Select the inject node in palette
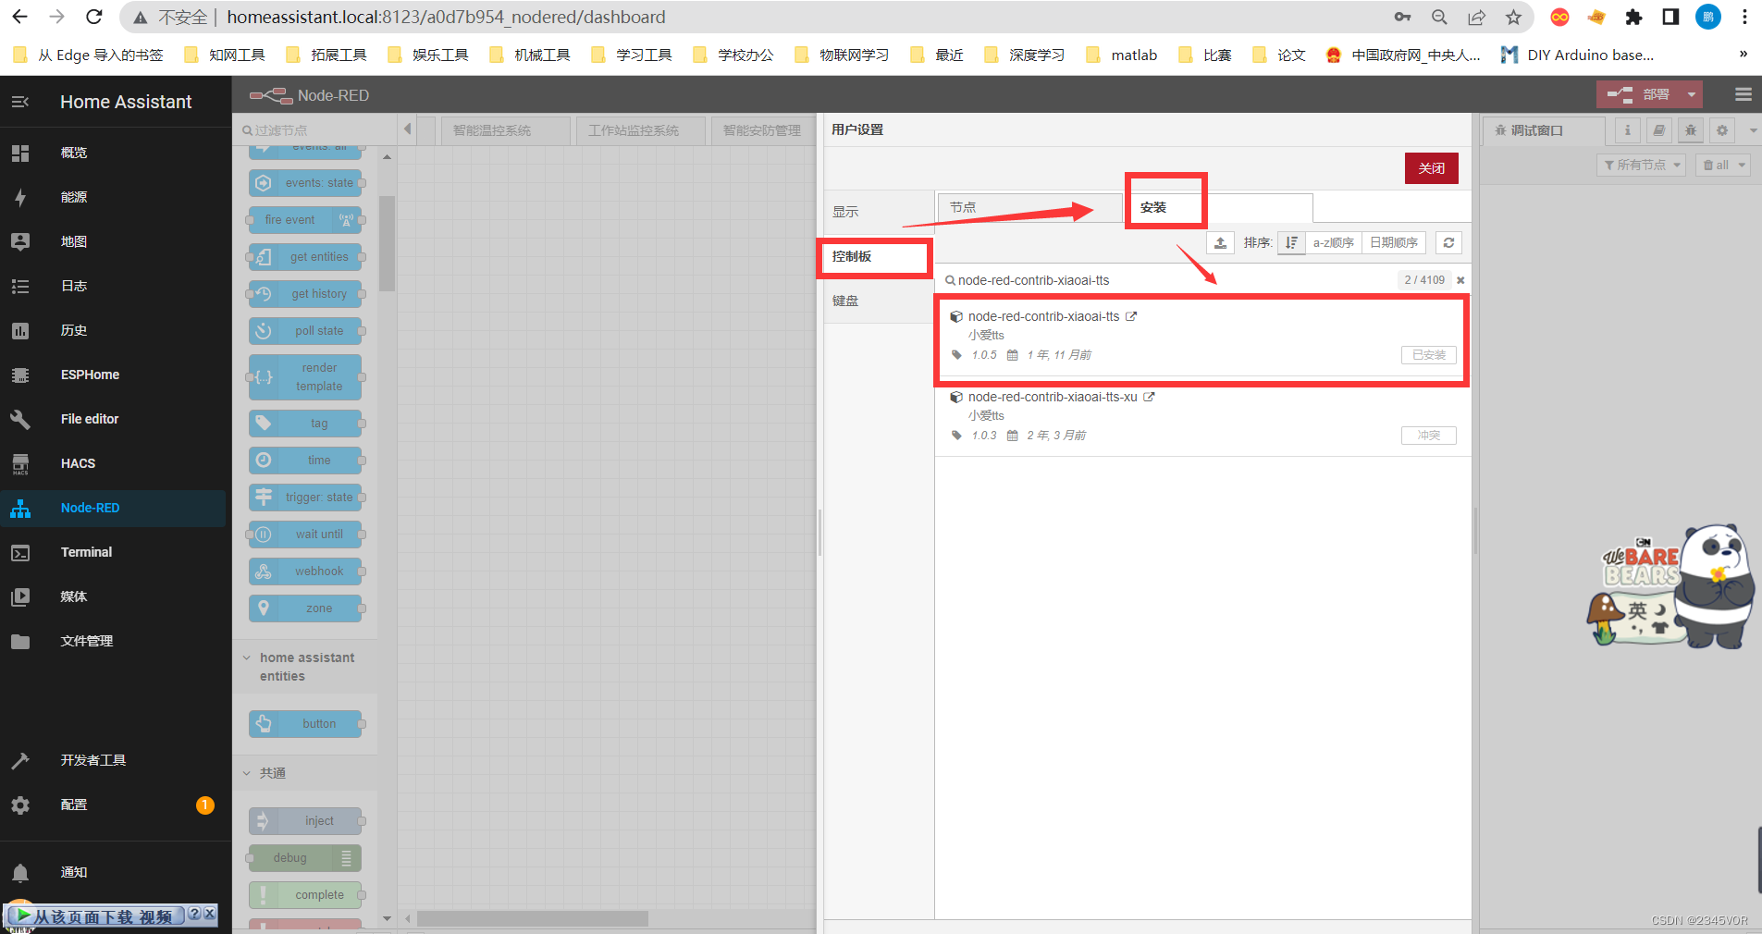1762x934 pixels. coord(306,821)
